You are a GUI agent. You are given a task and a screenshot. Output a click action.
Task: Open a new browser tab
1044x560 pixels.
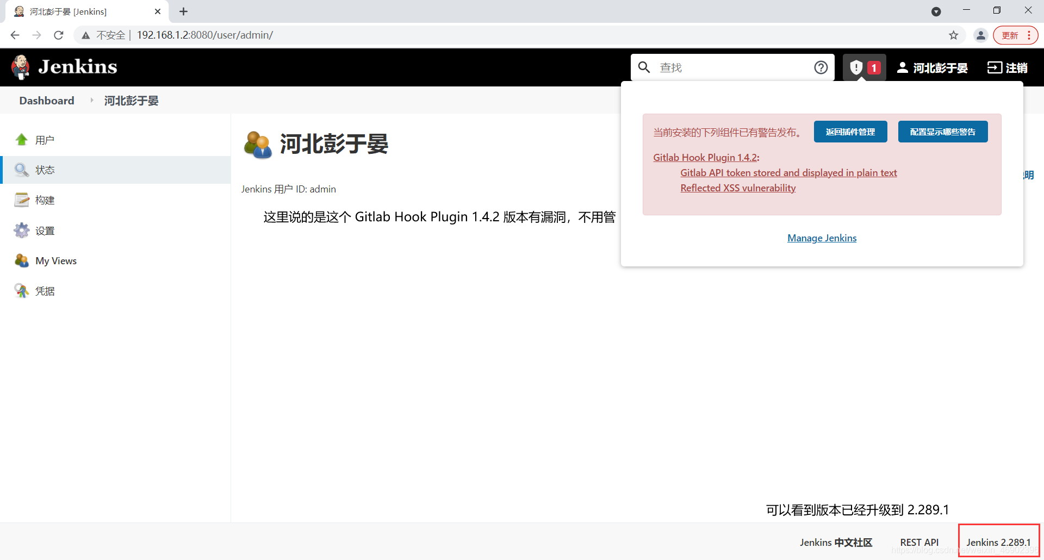pyautogui.click(x=183, y=11)
